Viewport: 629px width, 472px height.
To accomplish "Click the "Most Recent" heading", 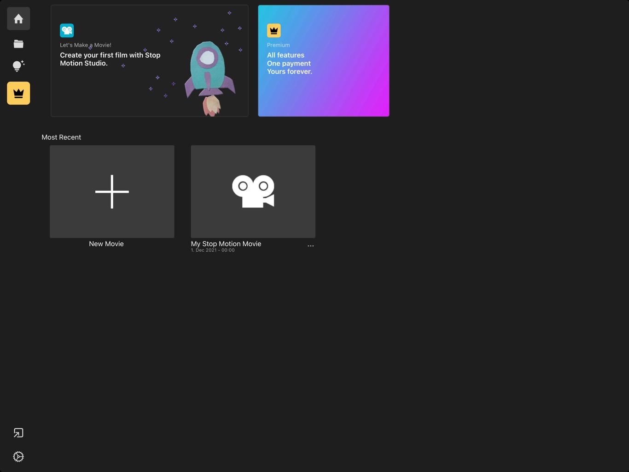I will [x=61, y=137].
